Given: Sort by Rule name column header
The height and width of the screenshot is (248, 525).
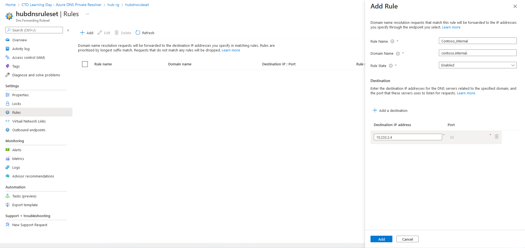Looking at the screenshot, I should [x=103, y=64].
